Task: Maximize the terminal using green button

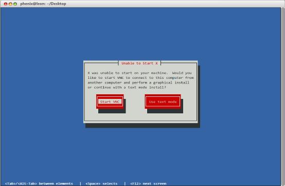Action: 15,4
